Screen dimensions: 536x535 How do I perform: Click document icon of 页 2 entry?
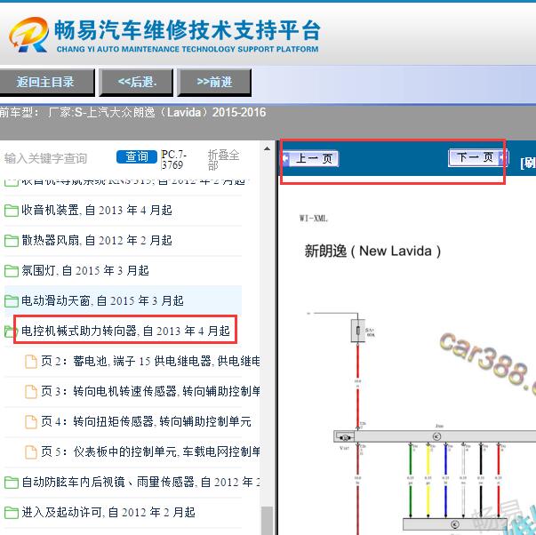[x=31, y=362]
